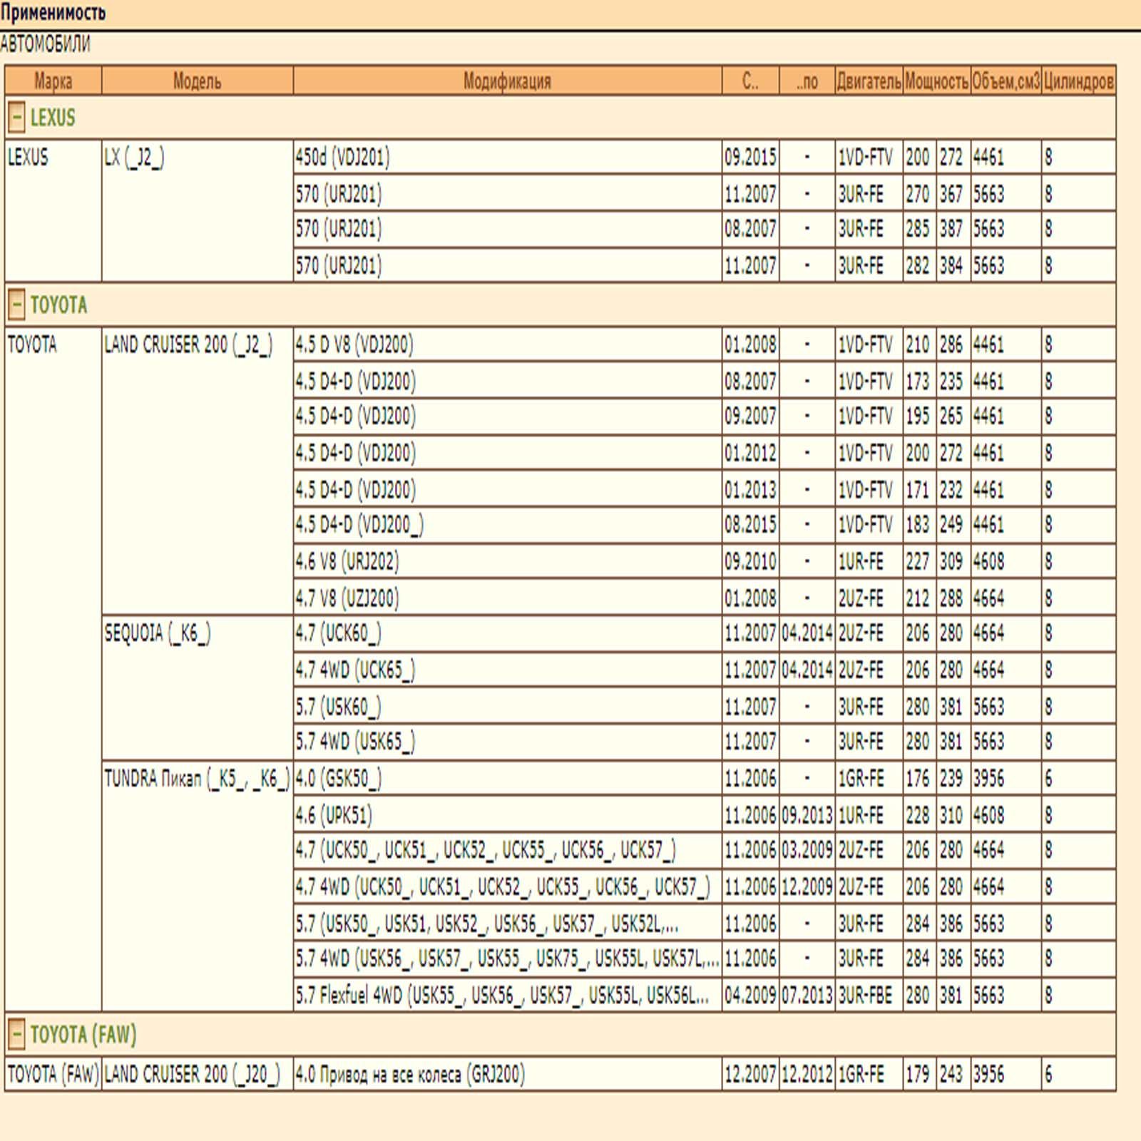Image resolution: width=1141 pixels, height=1141 pixels.
Task: Select TUNDRA Пикап (_K5_, _K6_) cell
Action: pos(198,886)
